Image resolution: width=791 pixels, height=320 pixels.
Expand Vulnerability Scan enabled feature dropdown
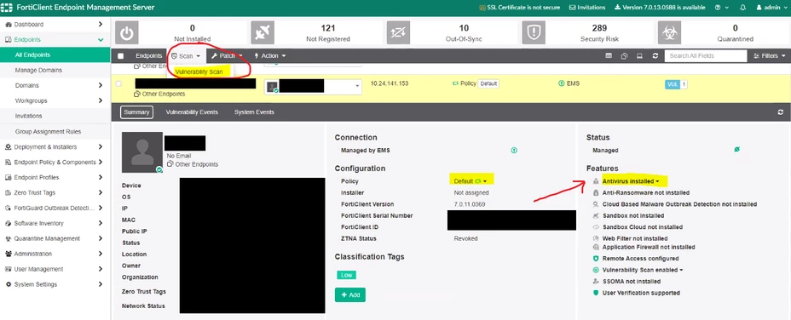(x=643, y=270)
